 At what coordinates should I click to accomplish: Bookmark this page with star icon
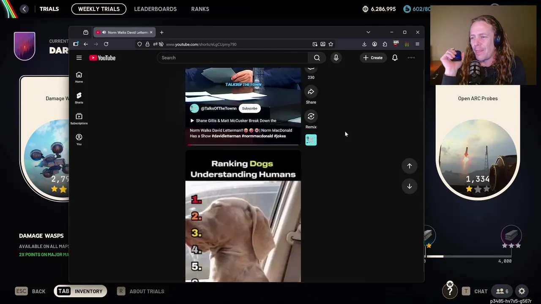[331, 44]
